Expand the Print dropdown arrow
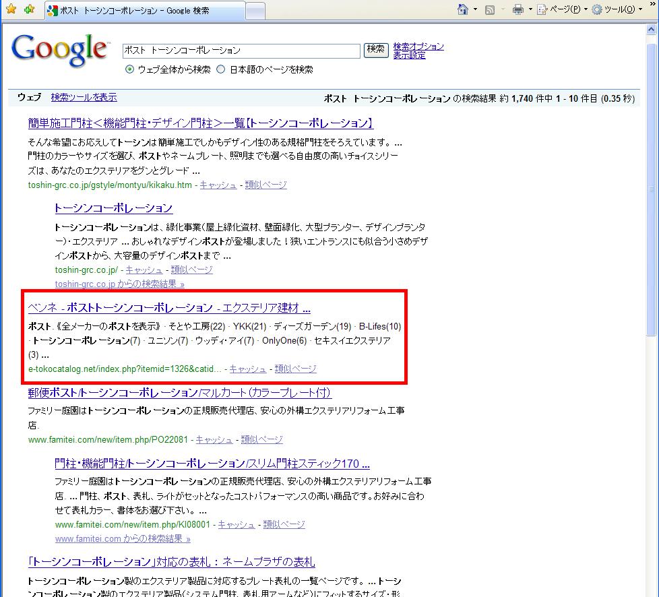Image resolution: width=659 pixels, height=597 pixels. click(x=530, y=9)
